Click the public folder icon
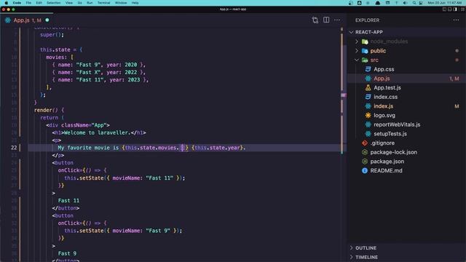This screenshot has height=262, width=466. coord(365,51)
